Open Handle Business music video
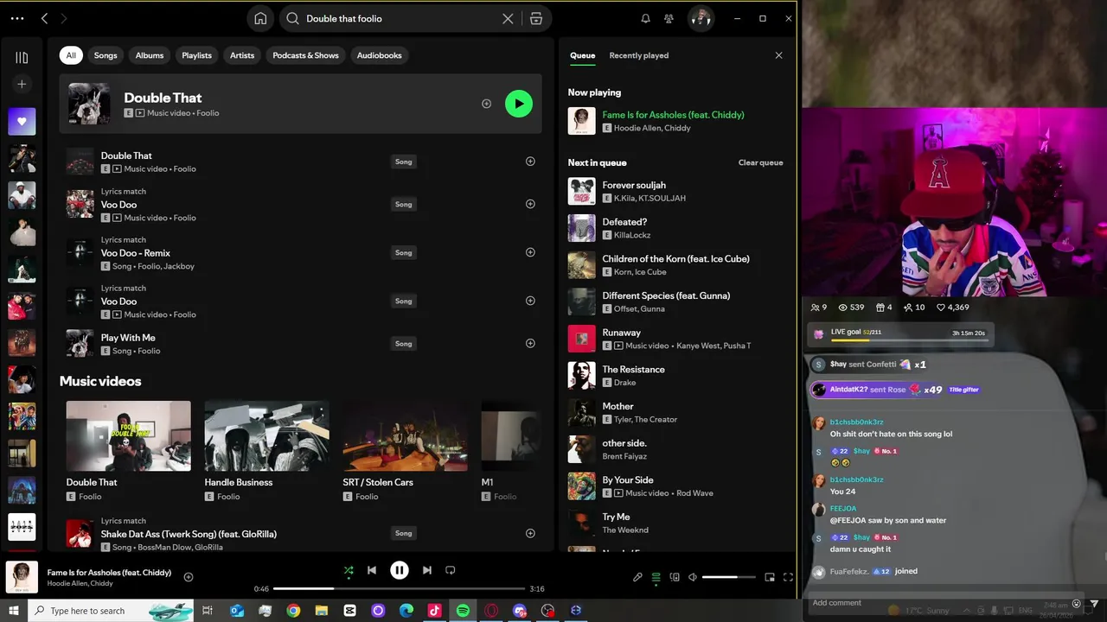The width and height of the screenshot is (1107, 622). point(266,452)
